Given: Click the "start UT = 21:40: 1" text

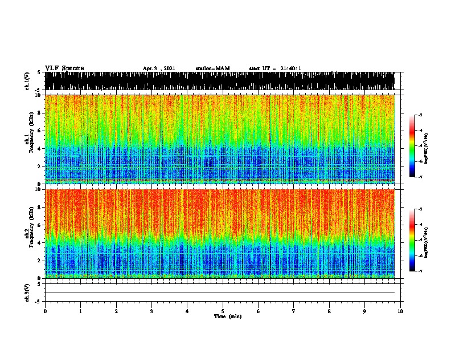Looking at the screenshot, I should point(275,68).
